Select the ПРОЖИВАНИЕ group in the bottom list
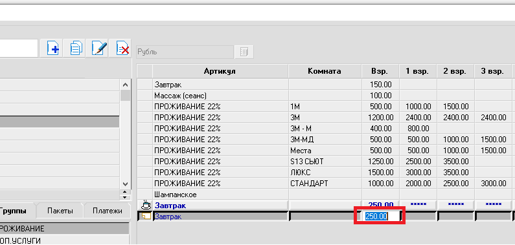Screen dimensions: 515x245 pyautogui.click(x=64, y=228)
